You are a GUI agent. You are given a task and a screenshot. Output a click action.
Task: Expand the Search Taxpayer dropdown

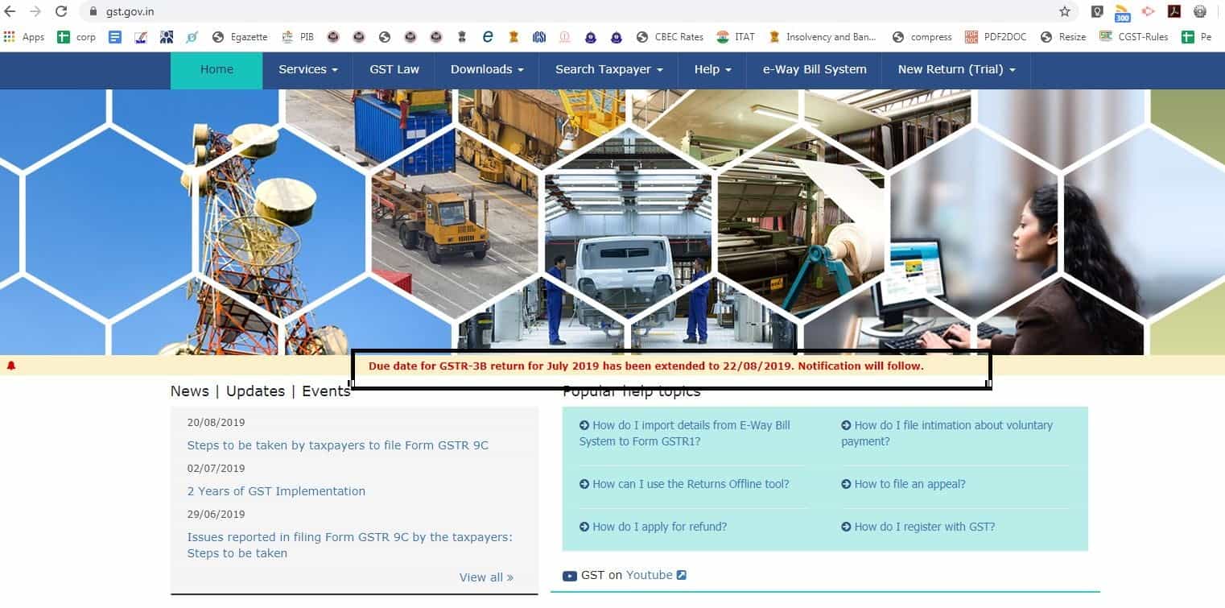pyautogui.click(x=608, y=69)
